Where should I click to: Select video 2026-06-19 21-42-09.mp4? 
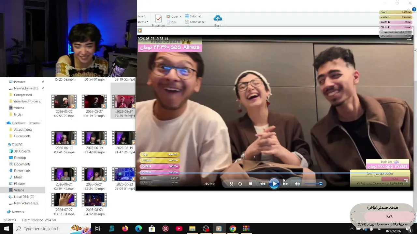coord(94,143)
